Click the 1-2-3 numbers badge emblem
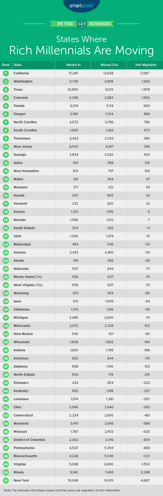The height and width of the screenshot is (496, 163). (x=81, y=24)
